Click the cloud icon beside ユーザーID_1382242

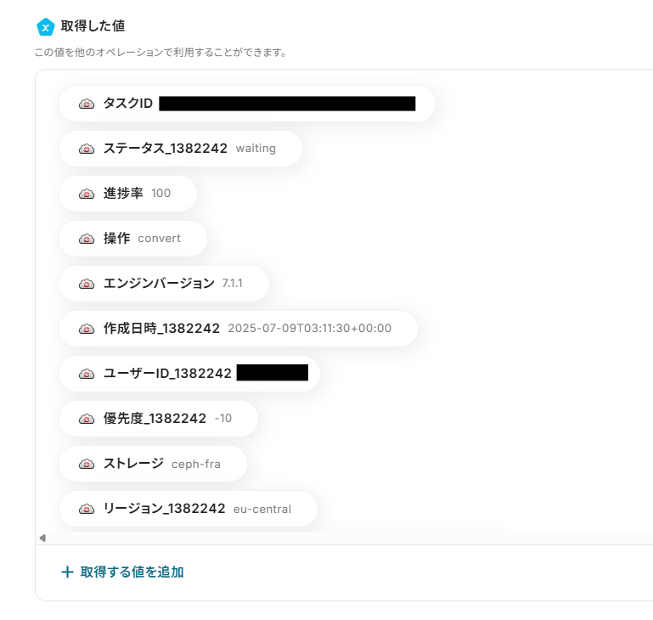coord(87,374)
